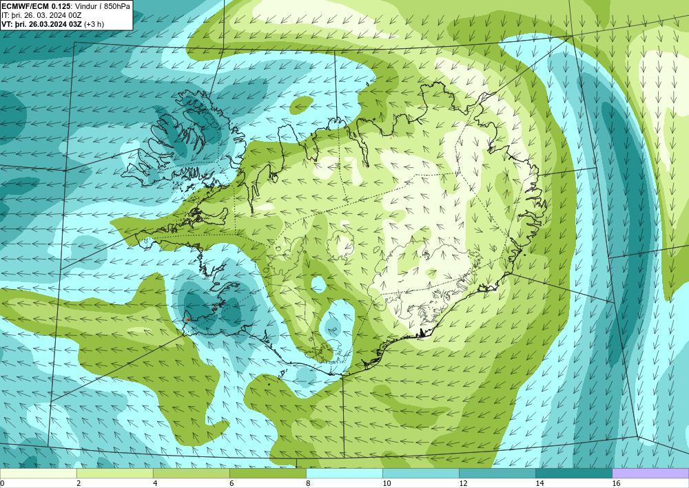The height and width of the screenshot is (488, 689).
Task: Click the teal 10-12 legend swatch
Action: point(420,474)
